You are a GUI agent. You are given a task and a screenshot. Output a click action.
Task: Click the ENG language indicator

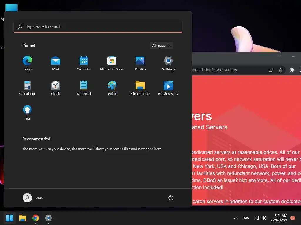click(245, 218)
